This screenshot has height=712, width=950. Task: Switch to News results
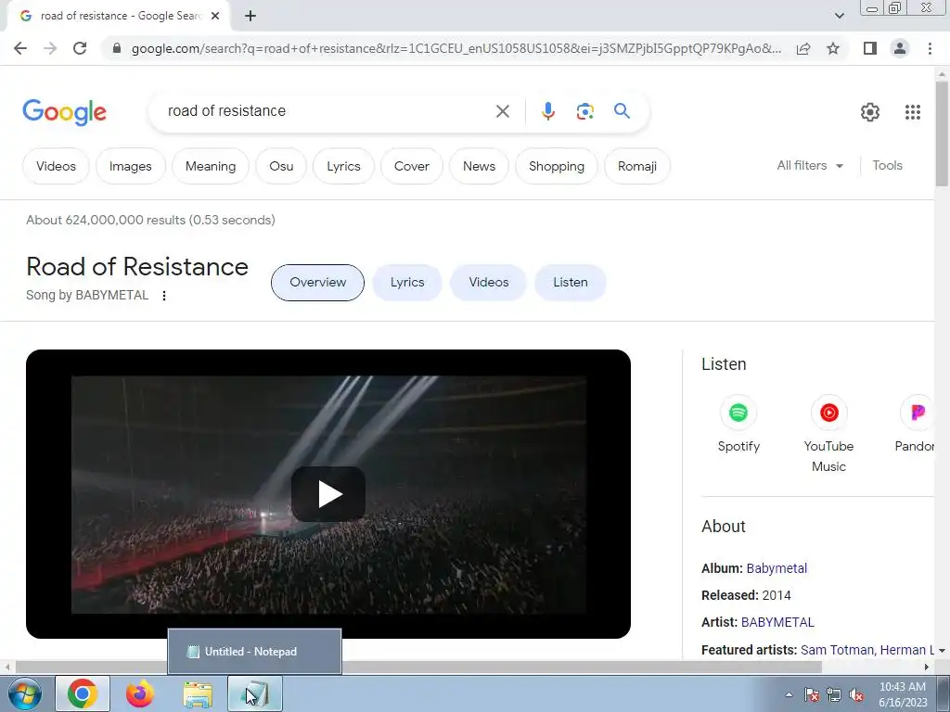click(479, 166)
